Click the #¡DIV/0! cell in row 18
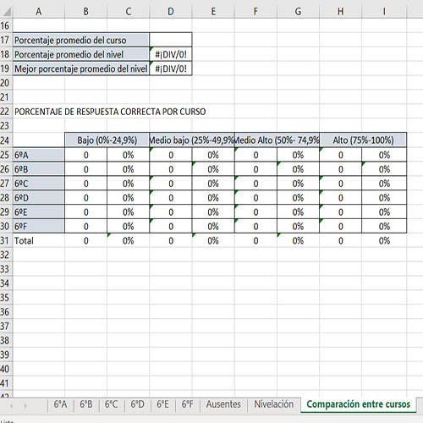Viewport: 423px width, 423px height. [x=171, y=54]
